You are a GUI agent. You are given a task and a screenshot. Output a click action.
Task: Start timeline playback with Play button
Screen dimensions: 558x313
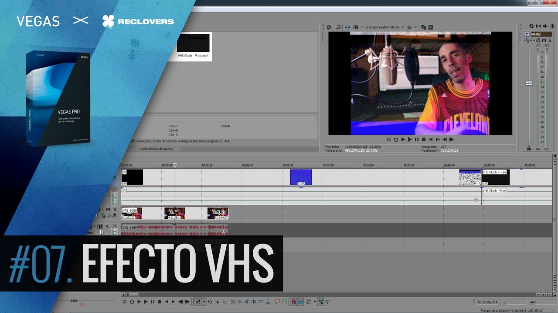tap(146, 302)
